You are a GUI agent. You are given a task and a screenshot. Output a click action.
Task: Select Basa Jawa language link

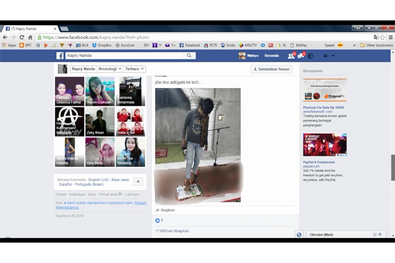pos(120,180)
